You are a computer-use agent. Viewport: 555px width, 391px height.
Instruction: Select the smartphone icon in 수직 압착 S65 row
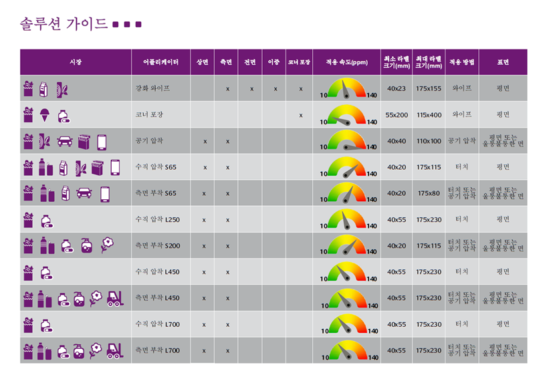pyautogui.click(x=115, y=167)
